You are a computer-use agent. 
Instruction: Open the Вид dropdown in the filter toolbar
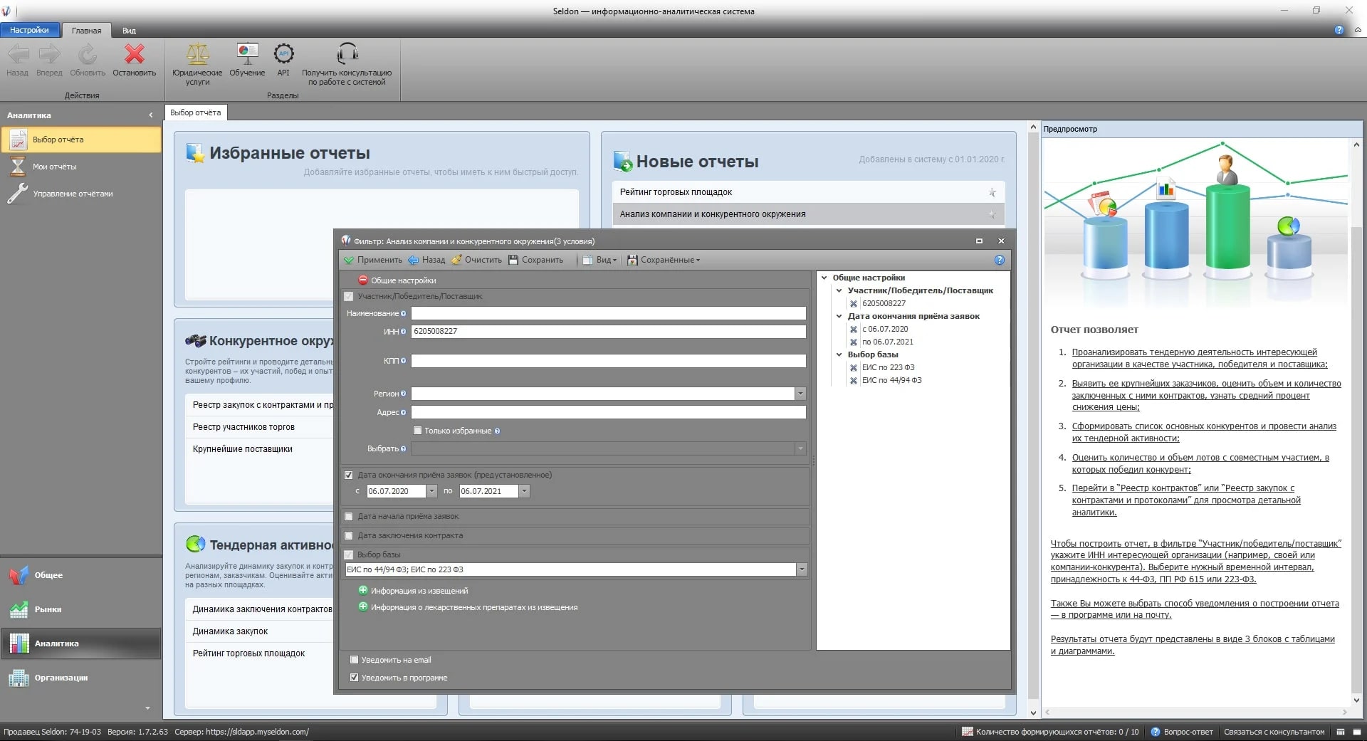tap(599, 260)
